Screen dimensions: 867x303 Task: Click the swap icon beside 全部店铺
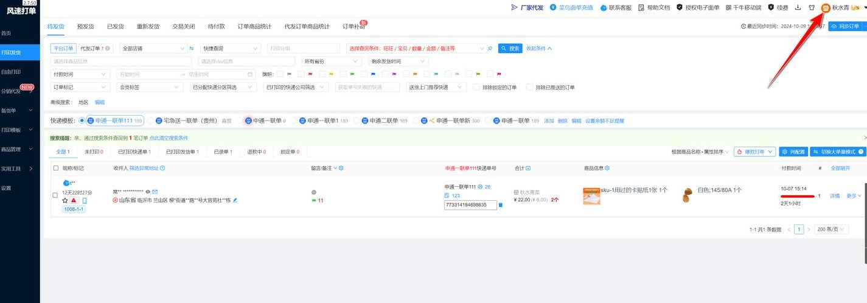point(191,48)
